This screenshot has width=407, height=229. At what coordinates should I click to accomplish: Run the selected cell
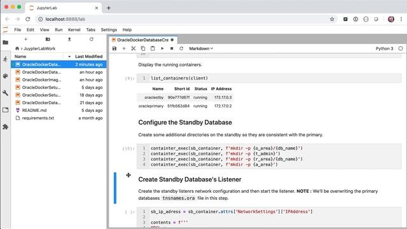[162, 48]
